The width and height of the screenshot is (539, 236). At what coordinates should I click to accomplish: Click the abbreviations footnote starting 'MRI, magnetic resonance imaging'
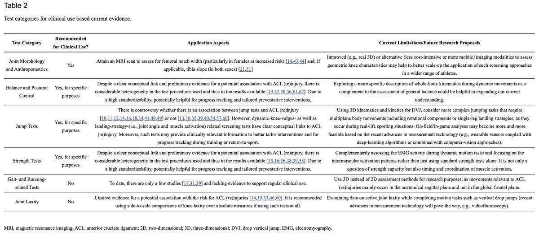[168, 228]
